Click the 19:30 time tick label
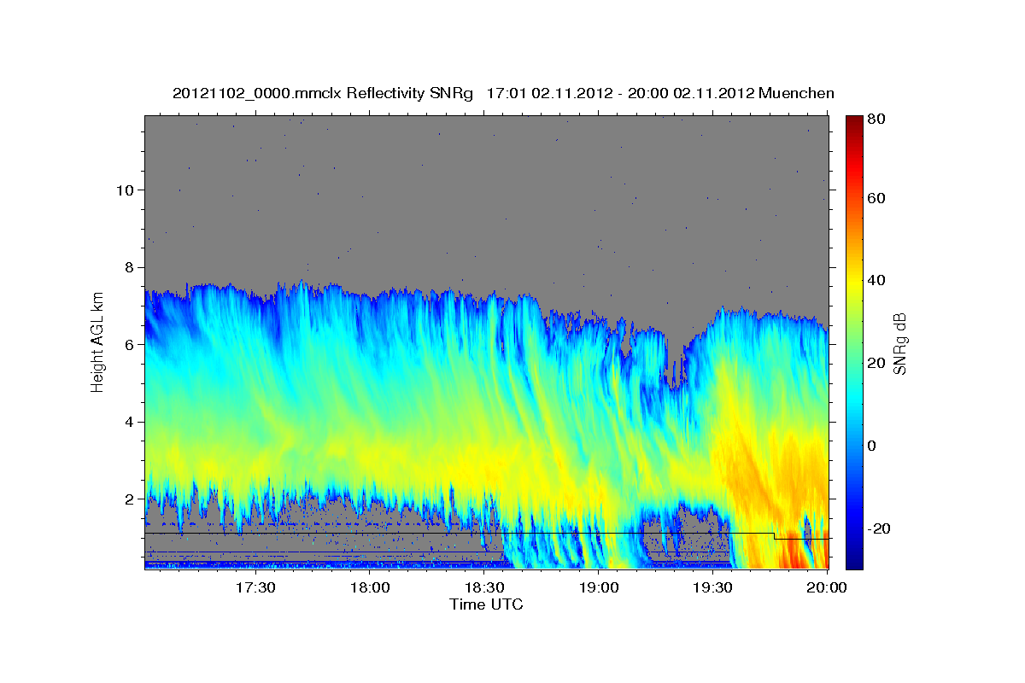 pos(713,587)
